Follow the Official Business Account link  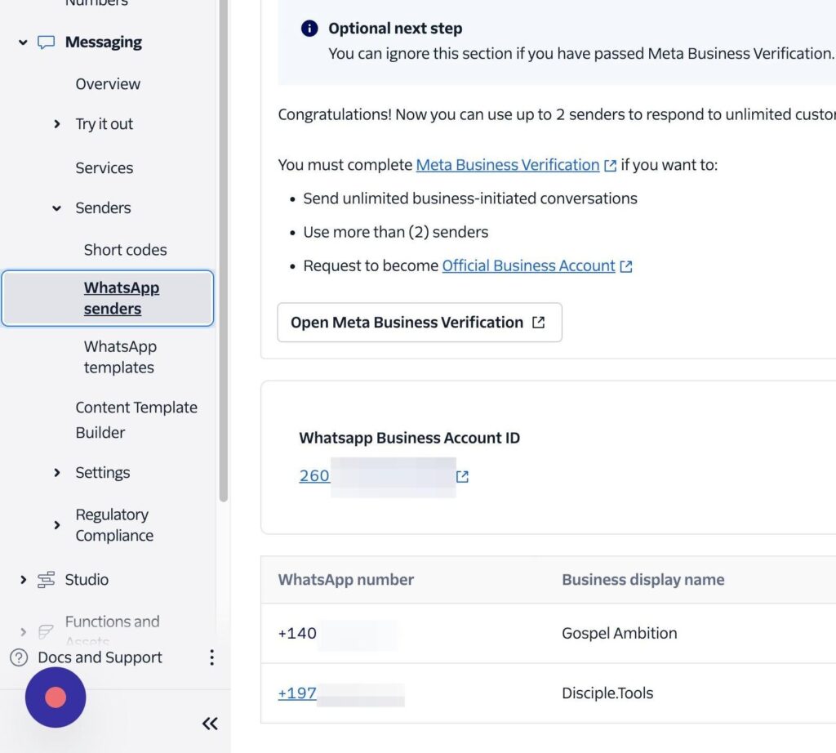[x=528, y=265]
